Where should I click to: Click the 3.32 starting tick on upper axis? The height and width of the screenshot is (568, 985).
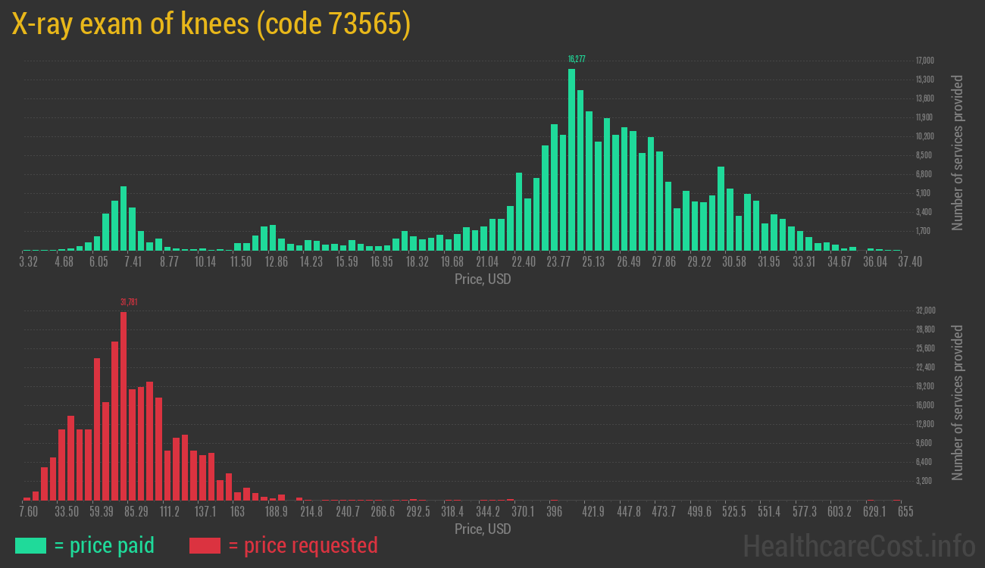28,262
